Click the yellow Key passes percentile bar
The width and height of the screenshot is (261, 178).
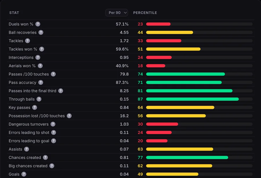[x=180, y=107]
